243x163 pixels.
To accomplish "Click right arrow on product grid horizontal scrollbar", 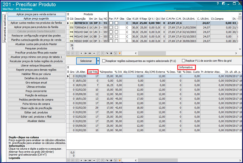I will (236, 53).
